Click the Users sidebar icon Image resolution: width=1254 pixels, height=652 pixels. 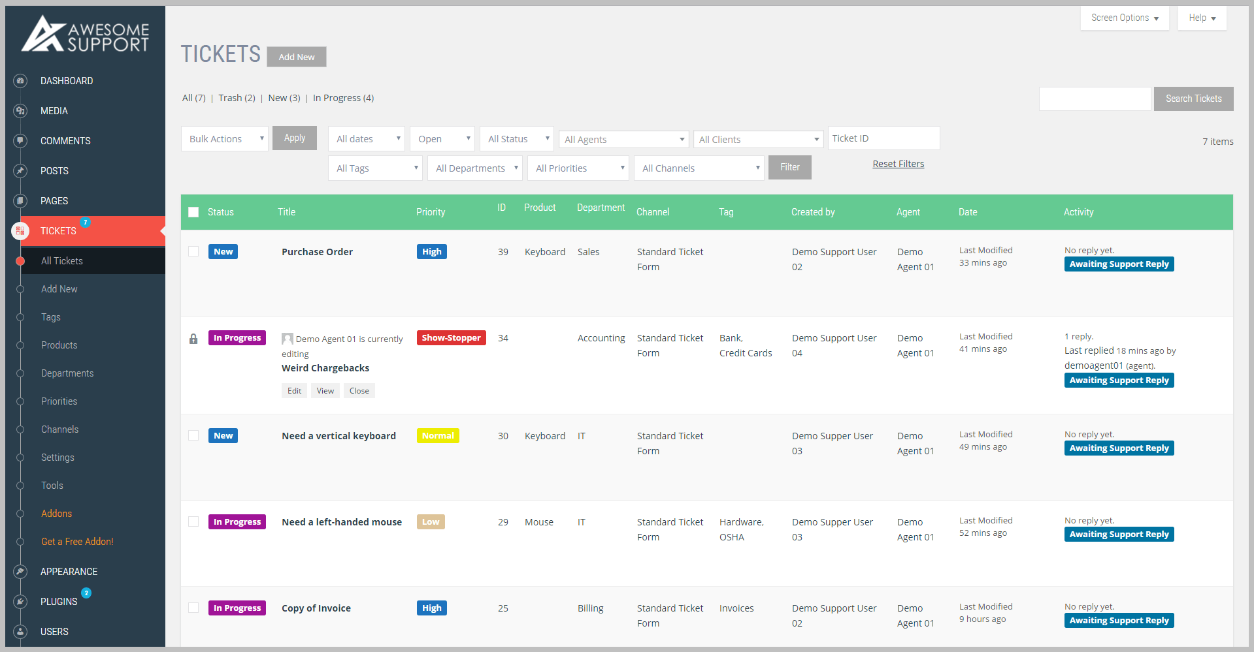20,632
